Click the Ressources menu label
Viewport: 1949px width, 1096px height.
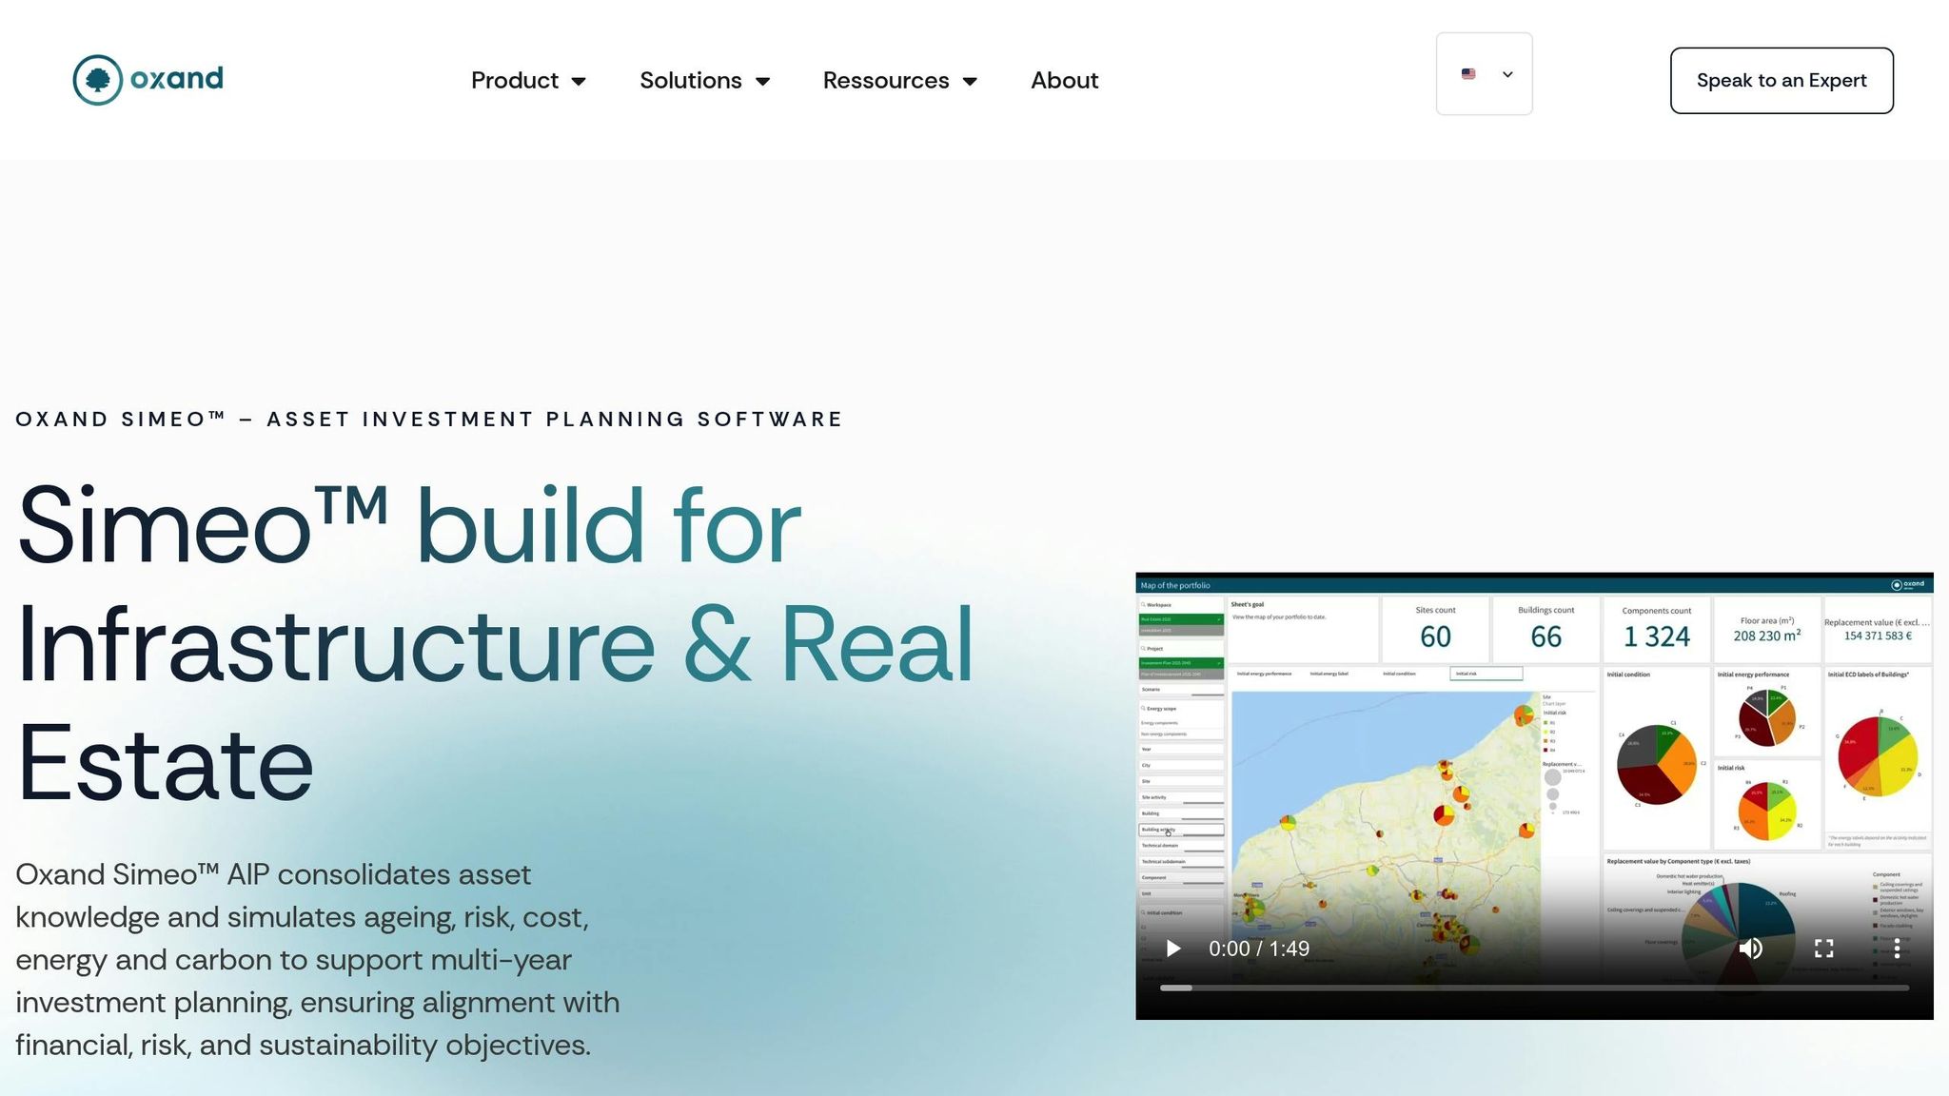(x=885, y=81)
